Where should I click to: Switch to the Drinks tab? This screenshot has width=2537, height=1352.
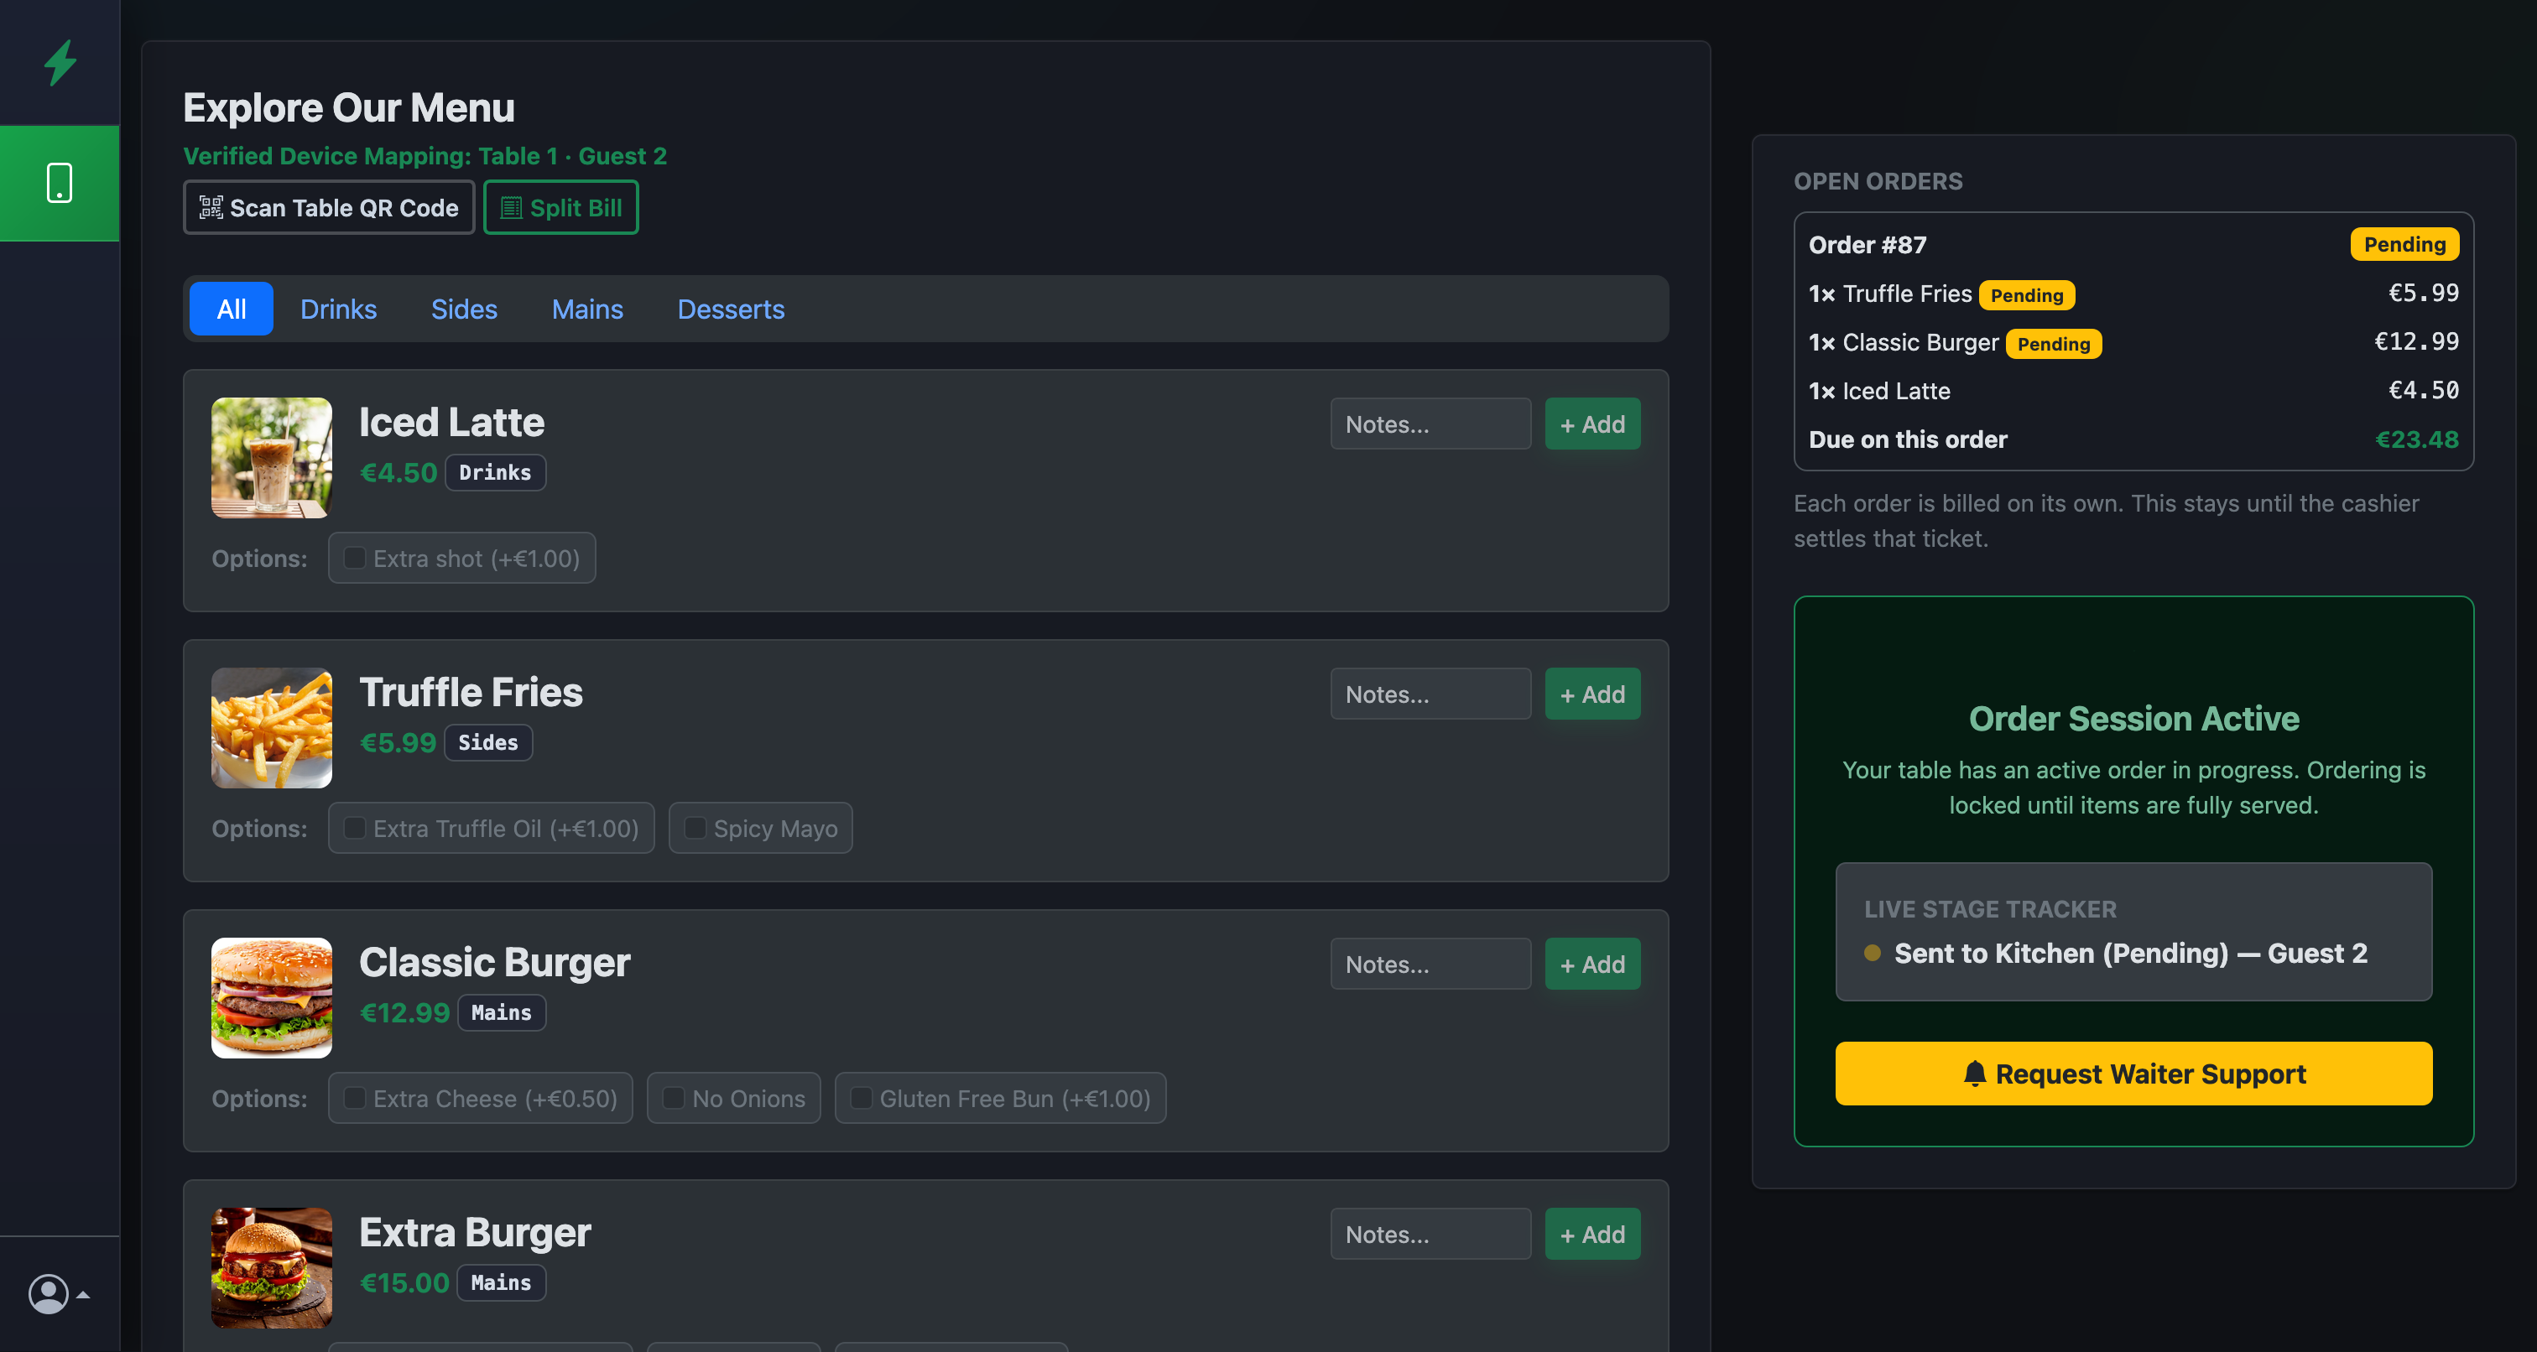(339, 309)
